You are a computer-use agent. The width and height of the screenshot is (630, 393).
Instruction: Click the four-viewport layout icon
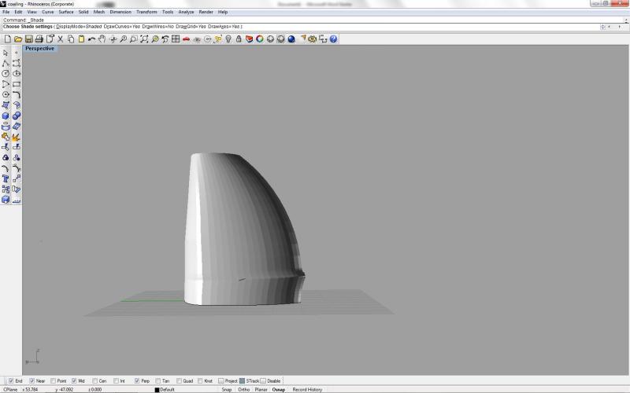[176, 39]
